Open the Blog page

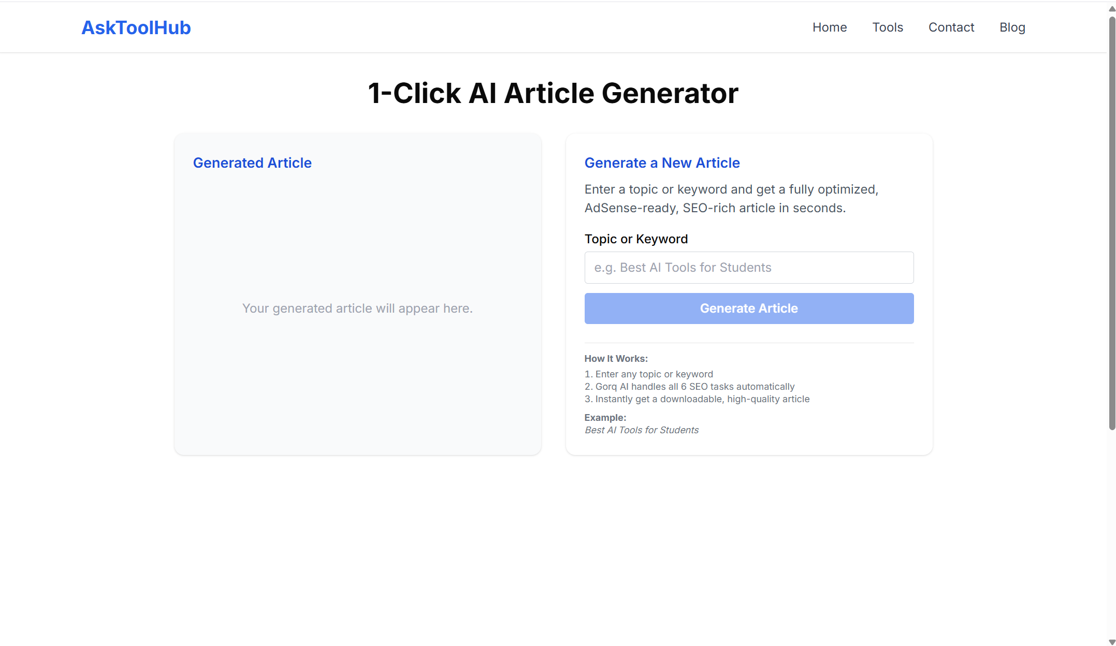click(x=1012, y=27)
